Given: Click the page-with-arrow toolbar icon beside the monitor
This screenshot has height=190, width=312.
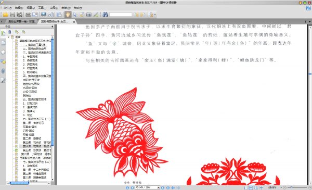Looking at the screenshot, I should 51,15.
